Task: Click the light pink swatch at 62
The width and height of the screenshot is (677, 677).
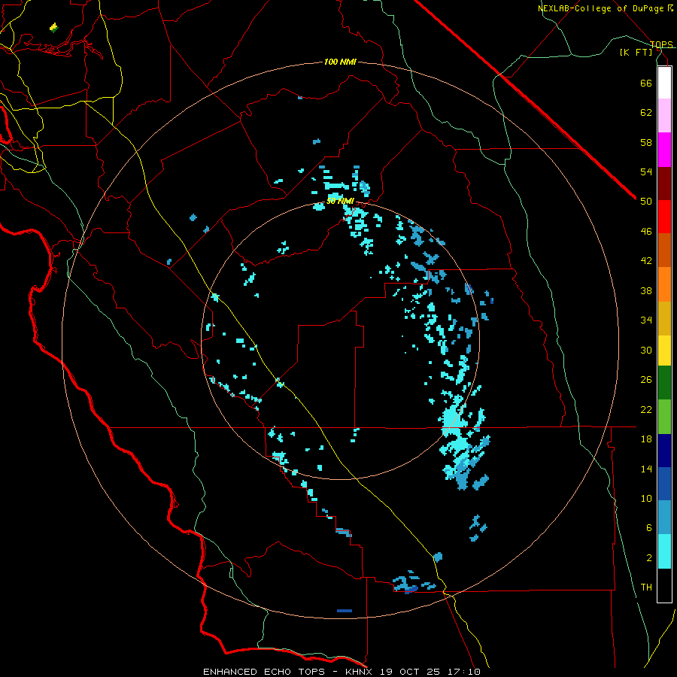Action: click(x=664, y=115)
